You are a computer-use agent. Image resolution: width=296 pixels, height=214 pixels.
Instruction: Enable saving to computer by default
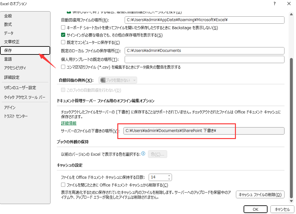63,43
